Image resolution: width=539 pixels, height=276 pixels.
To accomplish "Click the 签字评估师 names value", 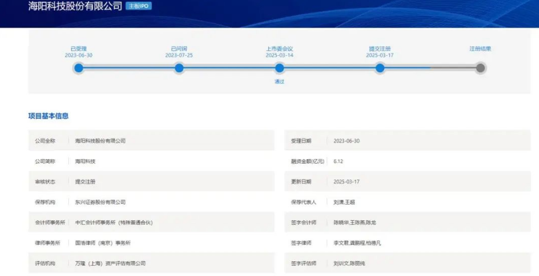I will (349, 264).
